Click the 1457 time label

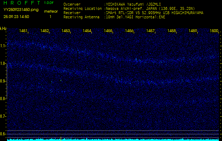pyautogui.click(x=151, y=31)
